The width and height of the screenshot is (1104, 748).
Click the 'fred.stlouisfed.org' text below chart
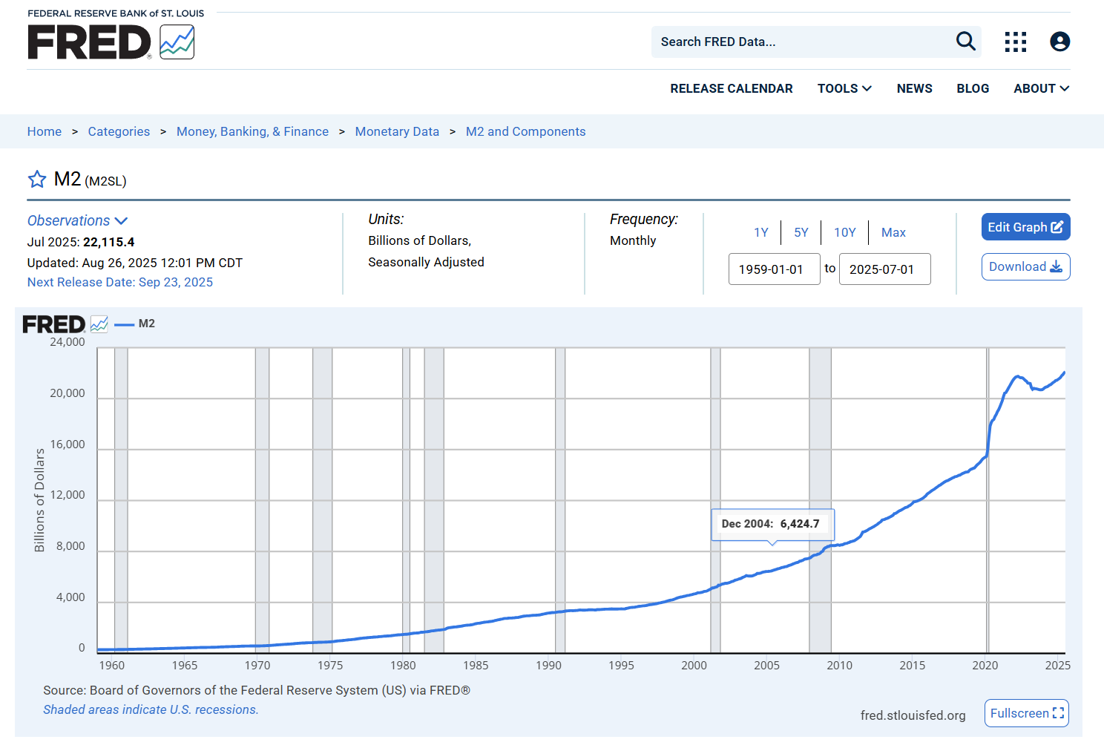point(913,715)
